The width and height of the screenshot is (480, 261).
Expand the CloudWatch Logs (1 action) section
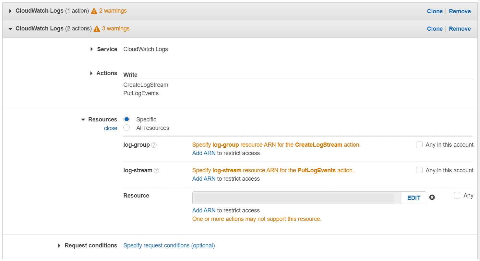tap(10, 11)
